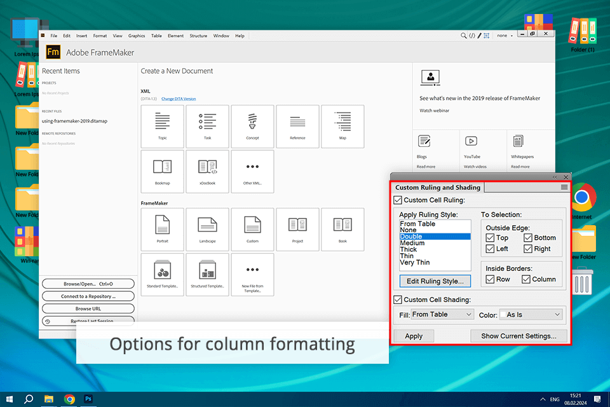This screenshot has height=407, width=610.
Task: Click the blue WYSIWYG view icon
Action: point(486,36)
